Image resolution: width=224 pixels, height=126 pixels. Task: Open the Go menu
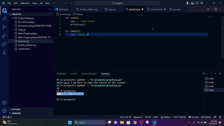[41, 3]
